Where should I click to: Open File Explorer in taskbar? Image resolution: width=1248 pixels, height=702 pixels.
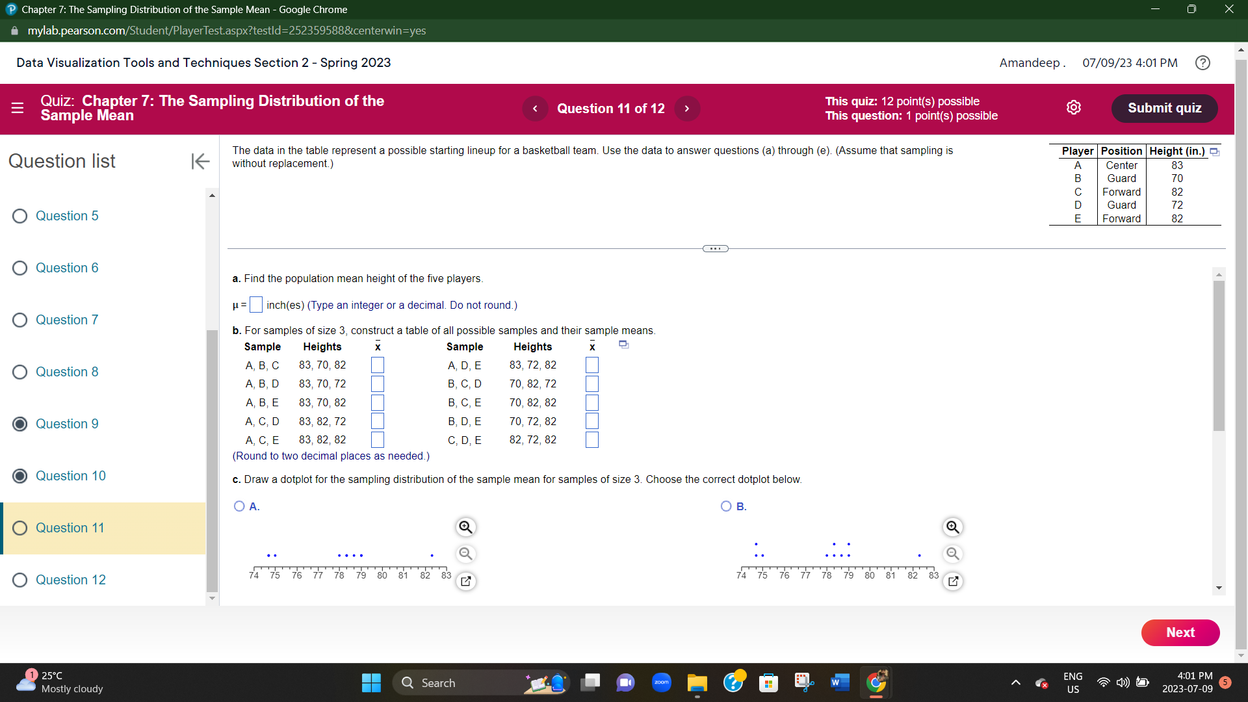[697, 682]
